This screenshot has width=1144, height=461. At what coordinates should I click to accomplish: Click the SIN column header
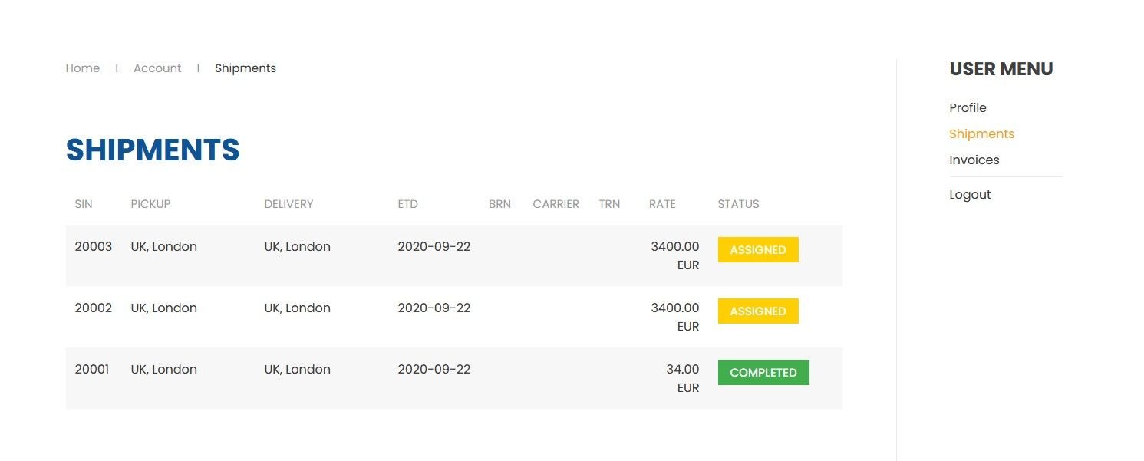(x=84, y=204)
